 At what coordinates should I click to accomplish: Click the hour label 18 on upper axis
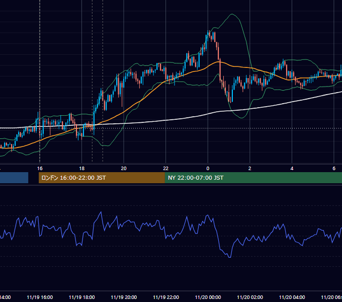(x=82, y=169)
